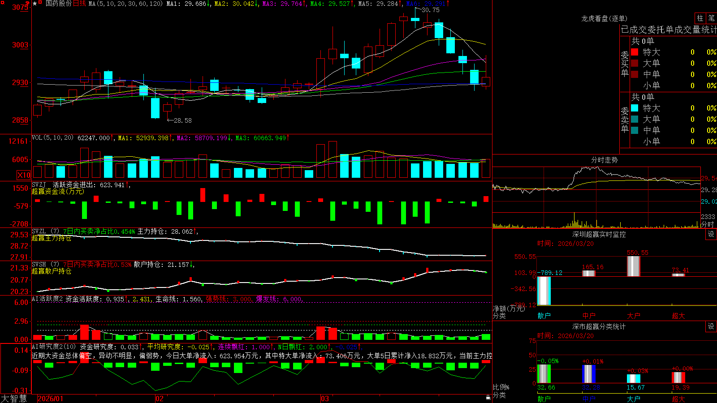Select the VOL(5,10,20) indicator label
717x403 pixels.
click(x=52, y=138)
